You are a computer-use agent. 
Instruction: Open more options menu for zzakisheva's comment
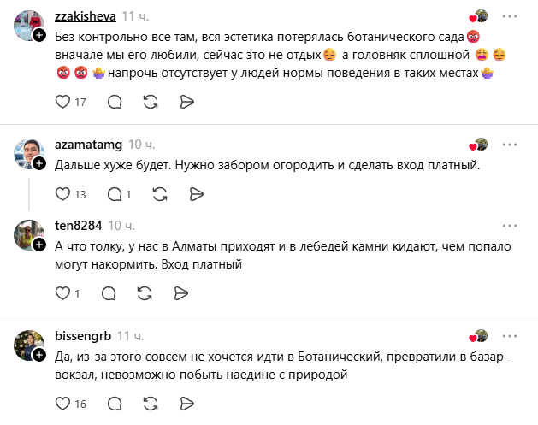click(x=510, y=16)
